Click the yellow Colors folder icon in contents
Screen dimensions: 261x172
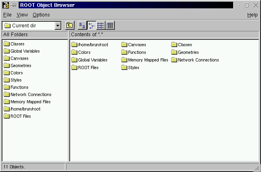pos(74,52)
